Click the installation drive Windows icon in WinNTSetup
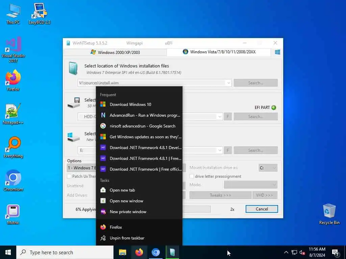Viewport: 346px width, 259px height. coord(73,137)
